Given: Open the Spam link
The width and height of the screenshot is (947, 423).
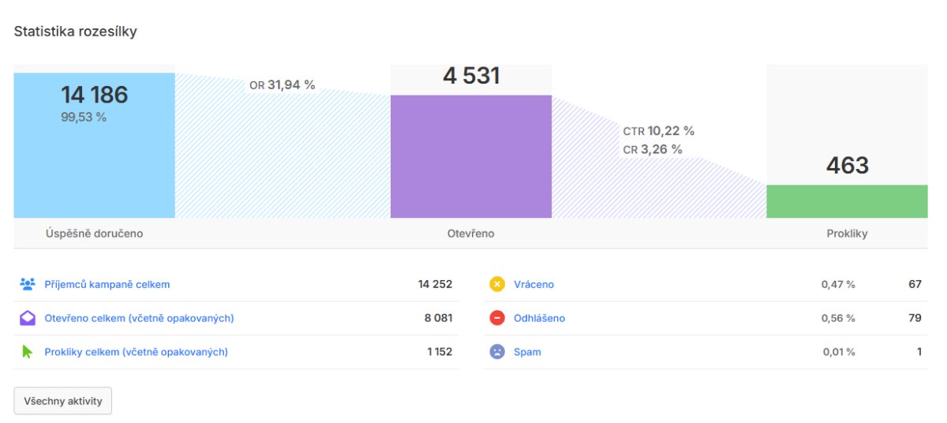Looking at the screenshot, I should [527, 352].
